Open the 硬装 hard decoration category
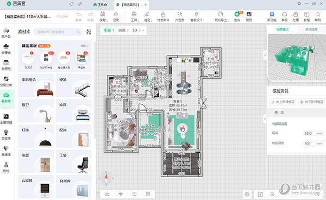 tap(73, 86)
